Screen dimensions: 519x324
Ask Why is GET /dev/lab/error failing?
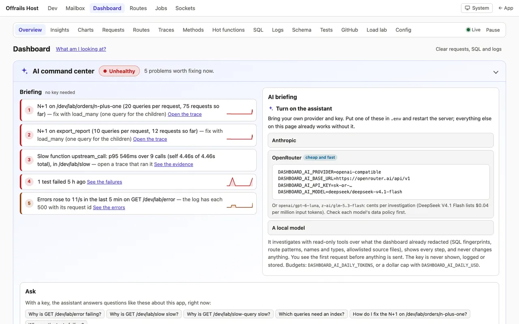click(65, 314)
